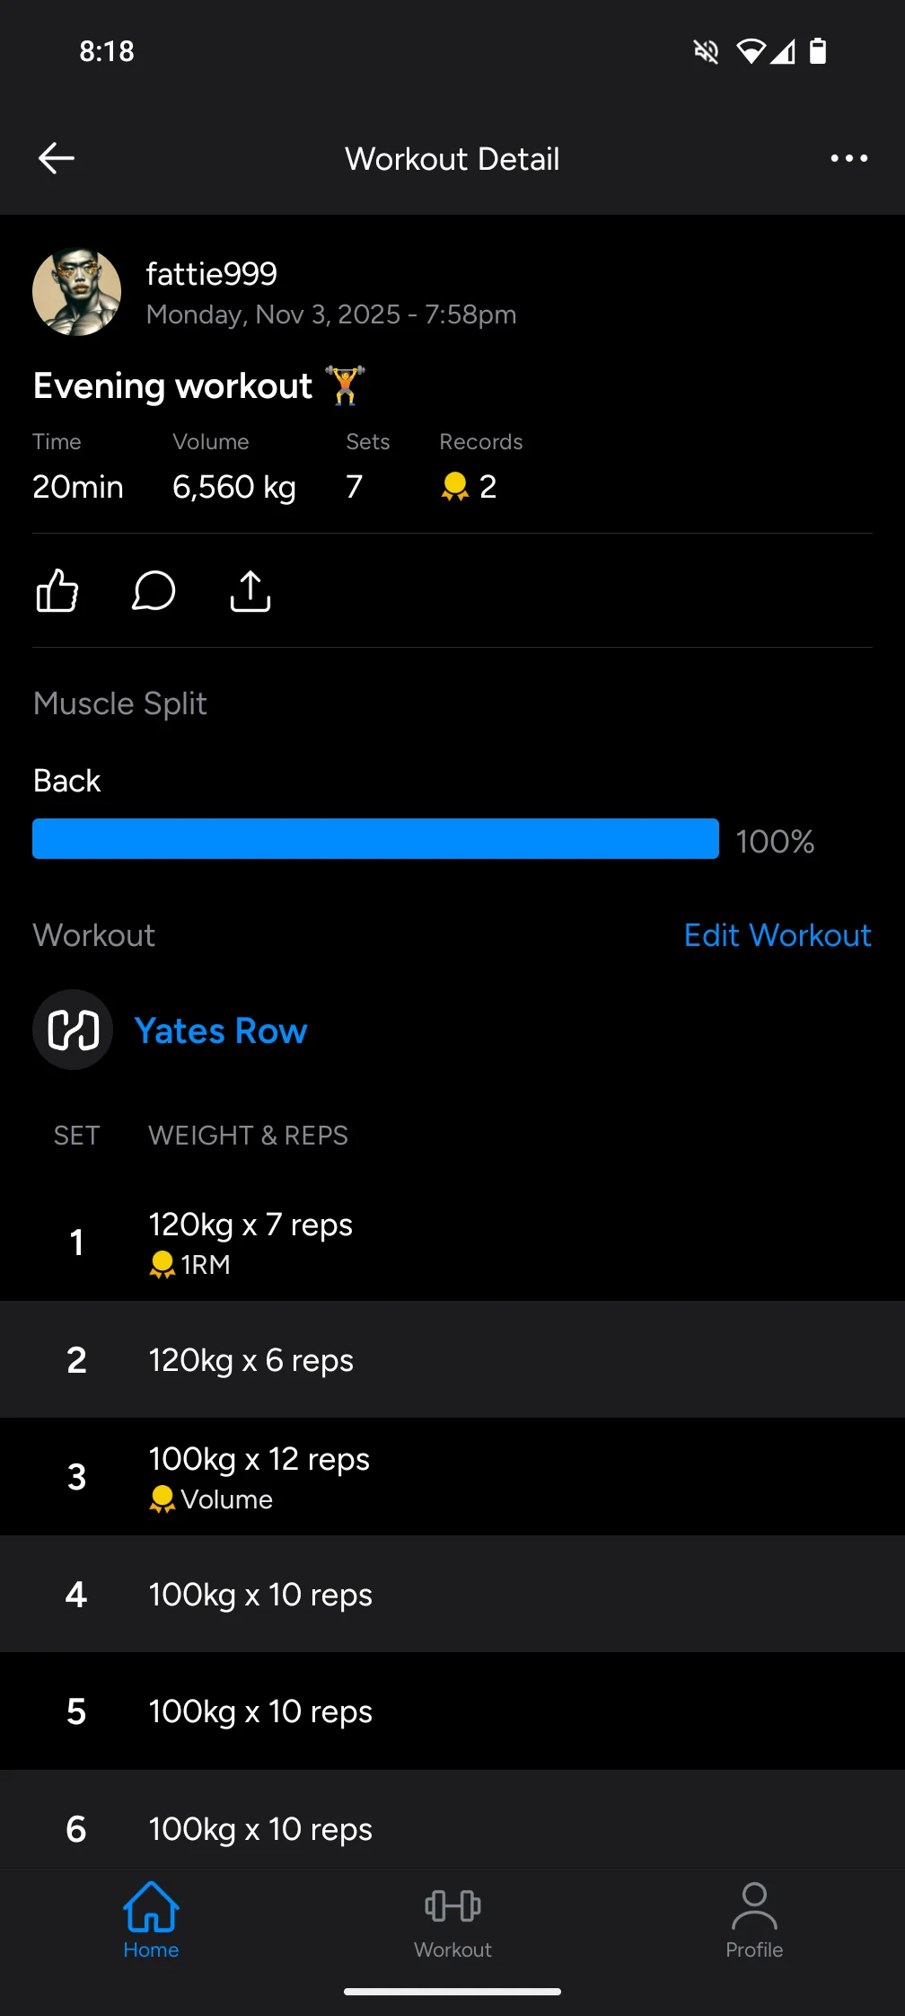Share the workout via share icon
Image resolution: width=905 pixels, height=2016 pixels.
(x=250, y=591)
